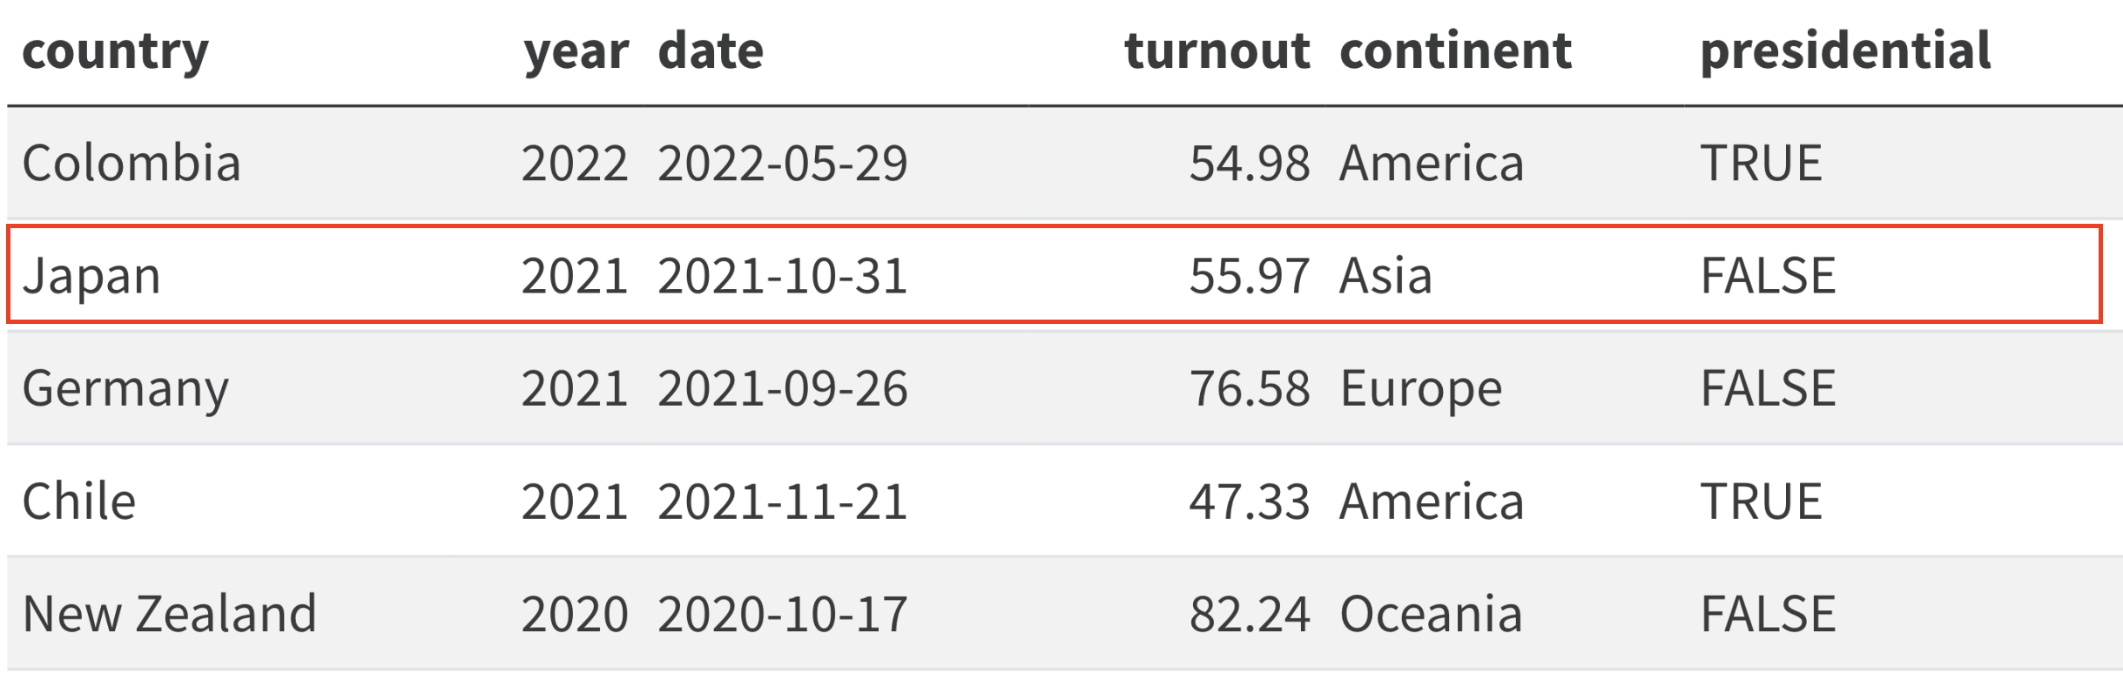Click the turnout value 47.33
The width and height of the screenshot is (2123, 674).
pos(1250,502)
